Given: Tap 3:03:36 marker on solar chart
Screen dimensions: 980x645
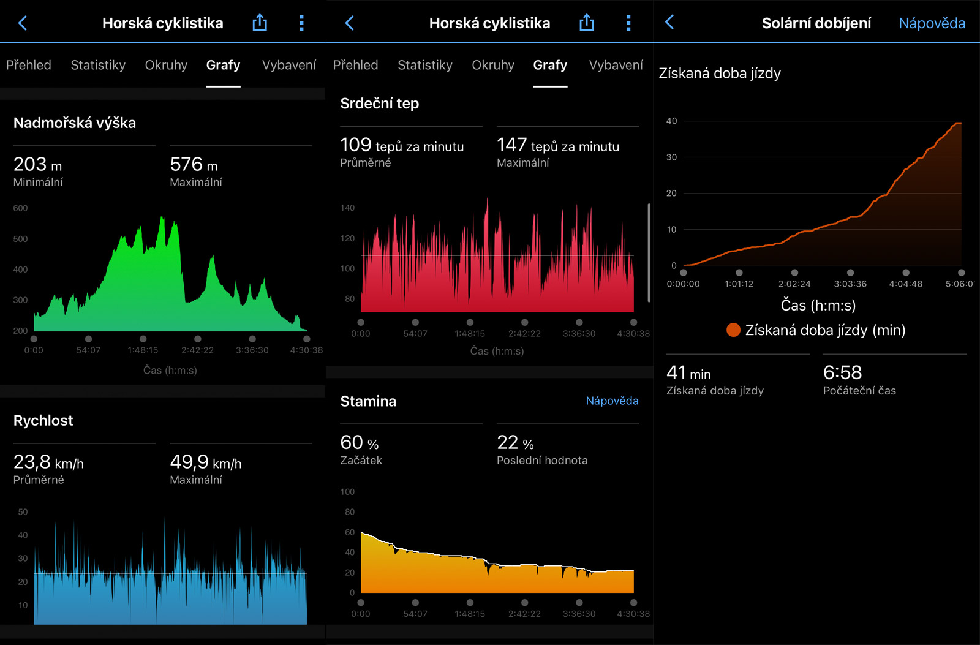Looking at the screenshot, I should click(x=850, y=273).
